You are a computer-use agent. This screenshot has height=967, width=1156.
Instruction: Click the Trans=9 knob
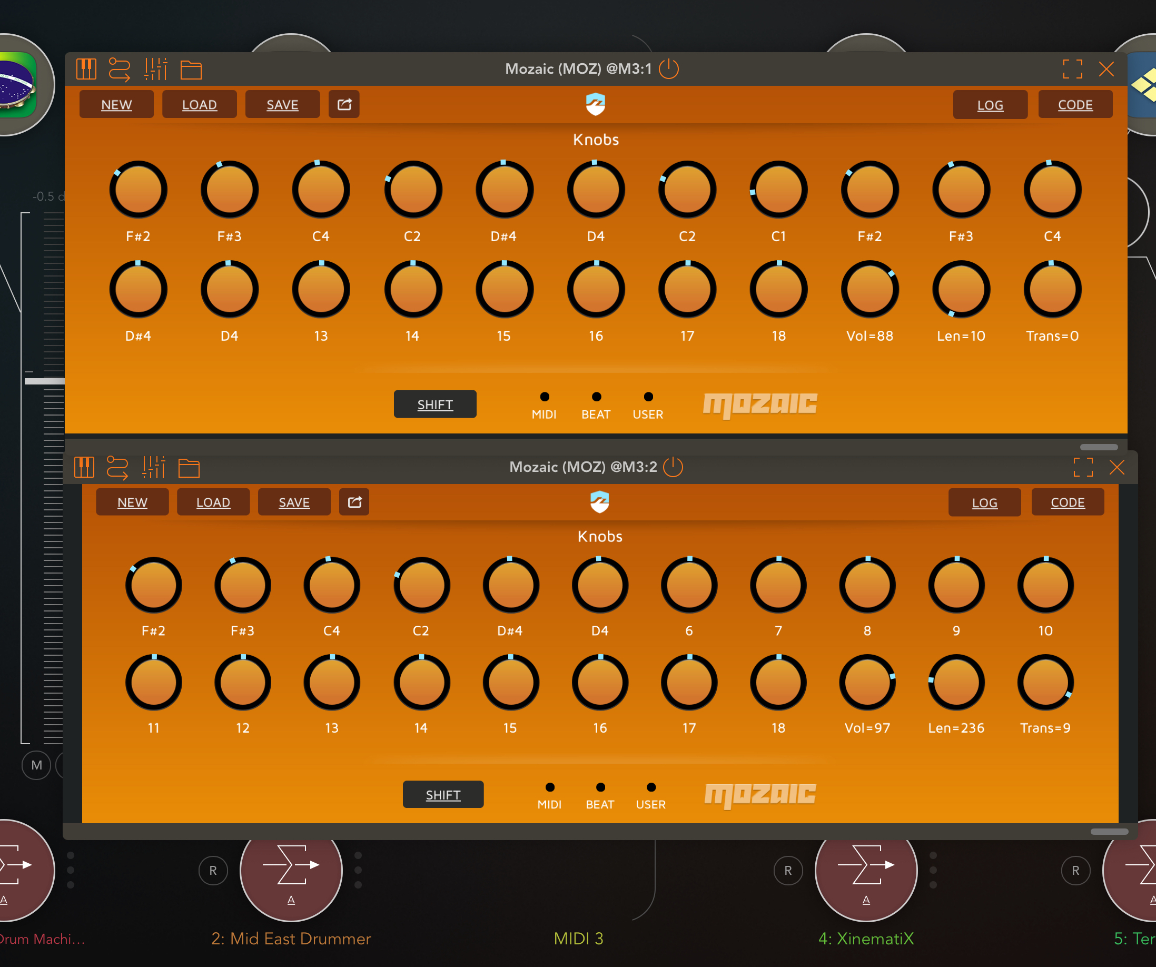[1045, 683]
